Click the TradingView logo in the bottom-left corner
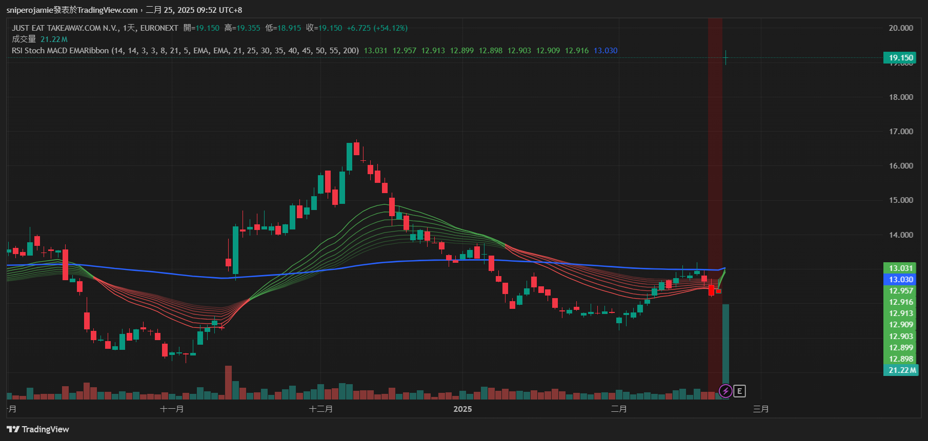 (38, 429)
